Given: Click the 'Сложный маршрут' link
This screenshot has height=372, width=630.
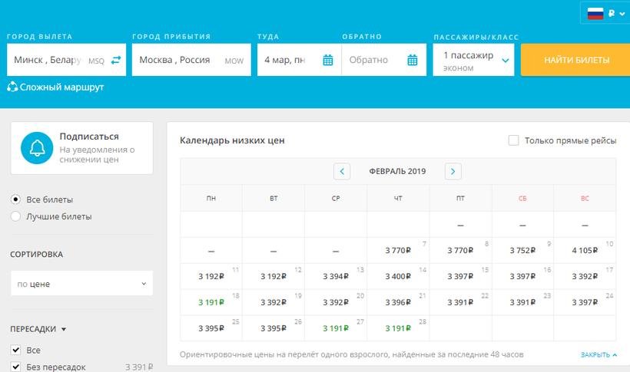Looking at the screenshot, I should (61, 87).
